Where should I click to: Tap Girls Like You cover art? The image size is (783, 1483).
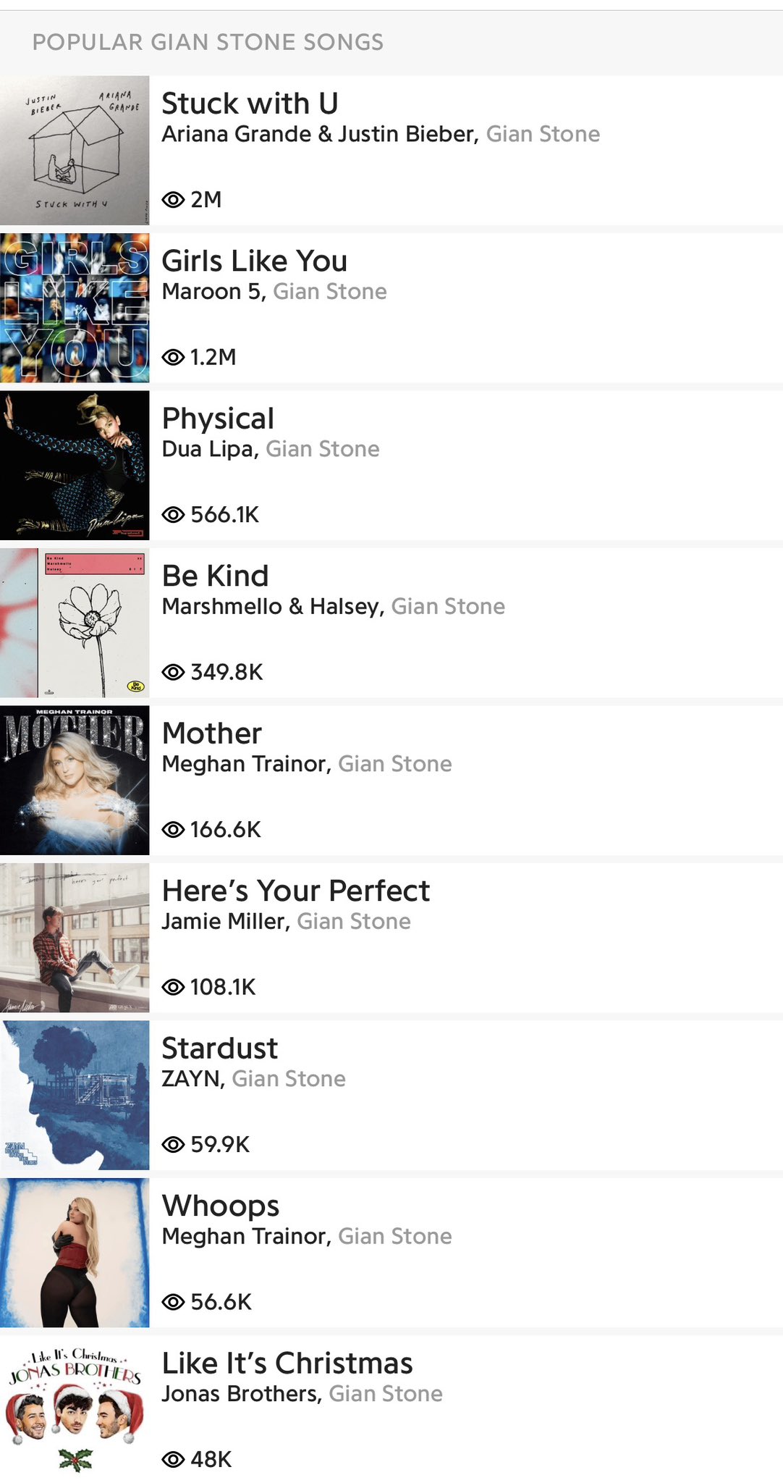click(75, 308)
